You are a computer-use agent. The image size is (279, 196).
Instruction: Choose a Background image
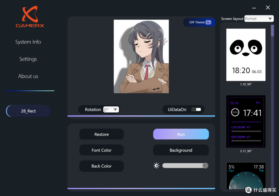[181, 150]
